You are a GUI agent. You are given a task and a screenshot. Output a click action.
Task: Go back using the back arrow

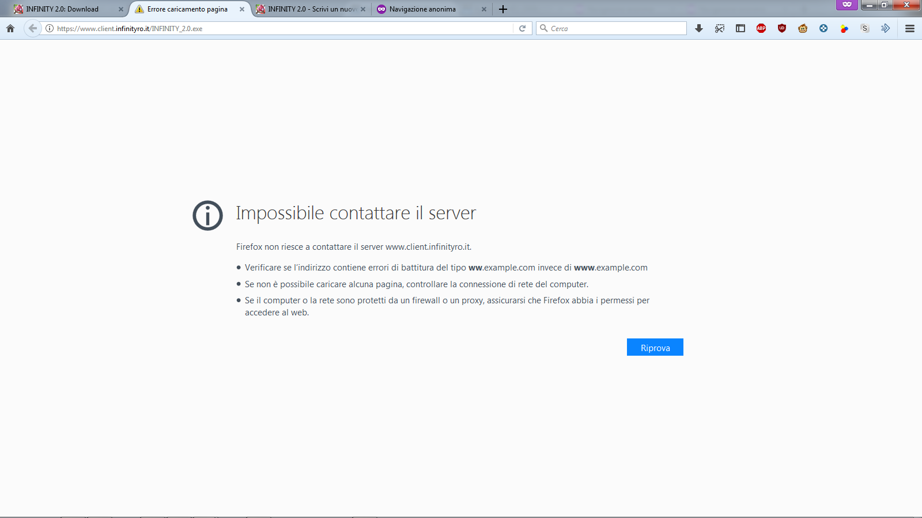click(33, 28)
